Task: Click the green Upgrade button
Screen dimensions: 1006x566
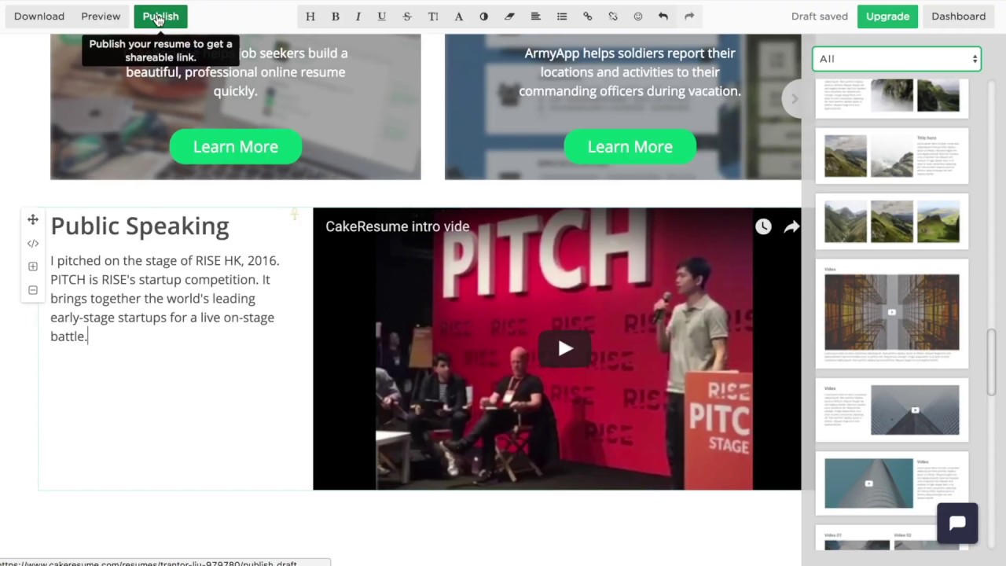Action: pyautogui.click(x=887, y=17)
